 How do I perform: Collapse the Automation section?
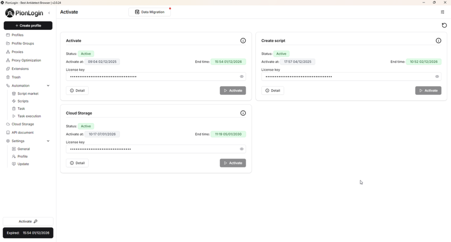coord(48,86)
